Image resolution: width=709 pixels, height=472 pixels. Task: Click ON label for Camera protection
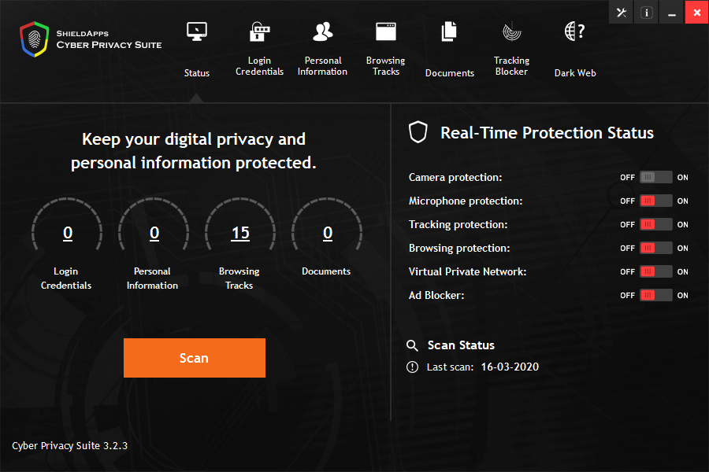click(683, 178)
